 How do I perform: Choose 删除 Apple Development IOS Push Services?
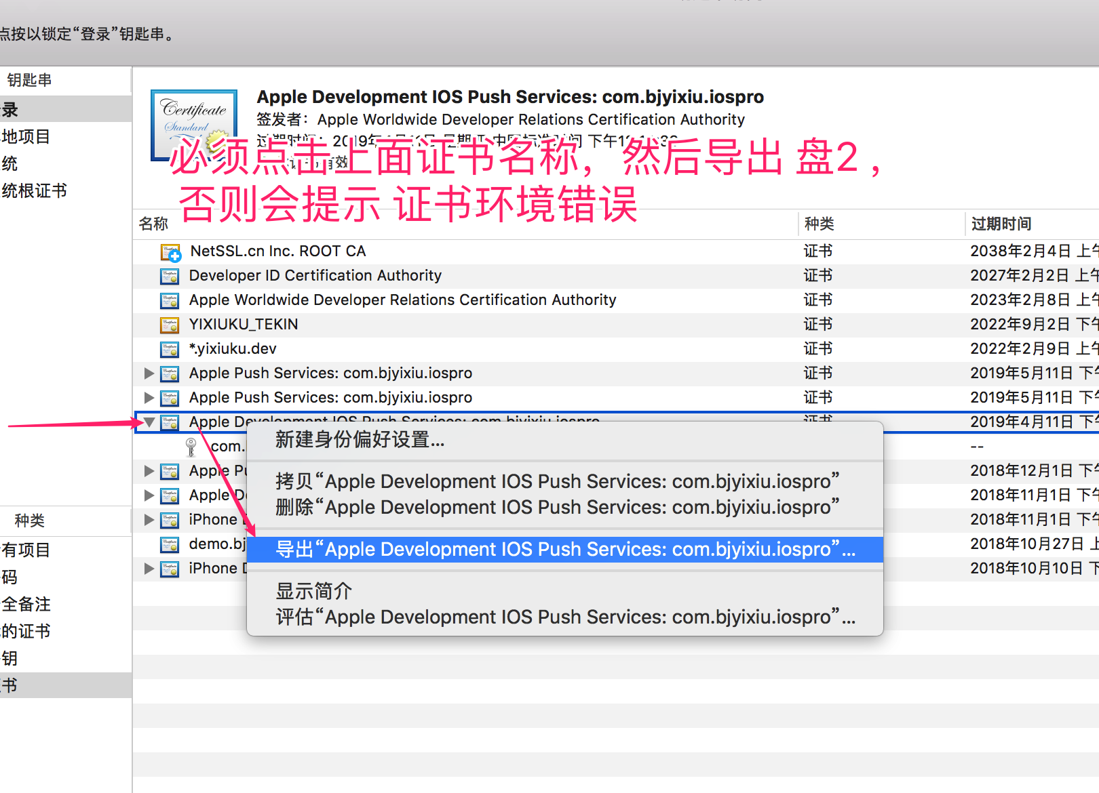coord(565,507)
